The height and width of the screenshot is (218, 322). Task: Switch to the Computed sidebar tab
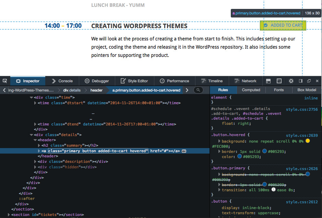pos(251,90)
